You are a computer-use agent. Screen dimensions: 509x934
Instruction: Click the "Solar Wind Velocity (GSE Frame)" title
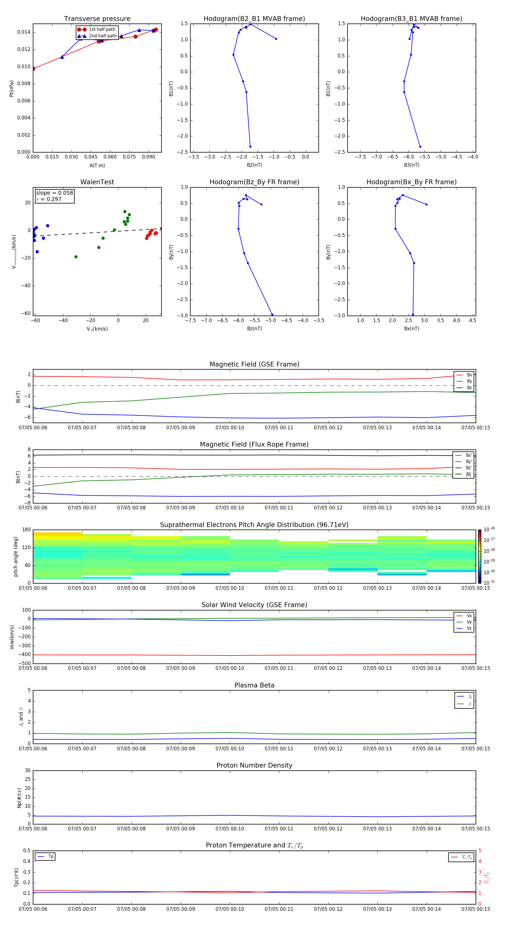coord(254,605)
